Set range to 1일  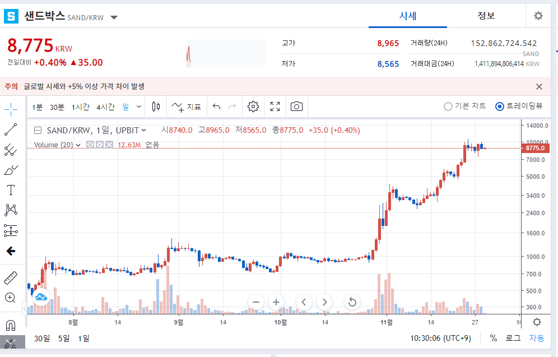83,338
